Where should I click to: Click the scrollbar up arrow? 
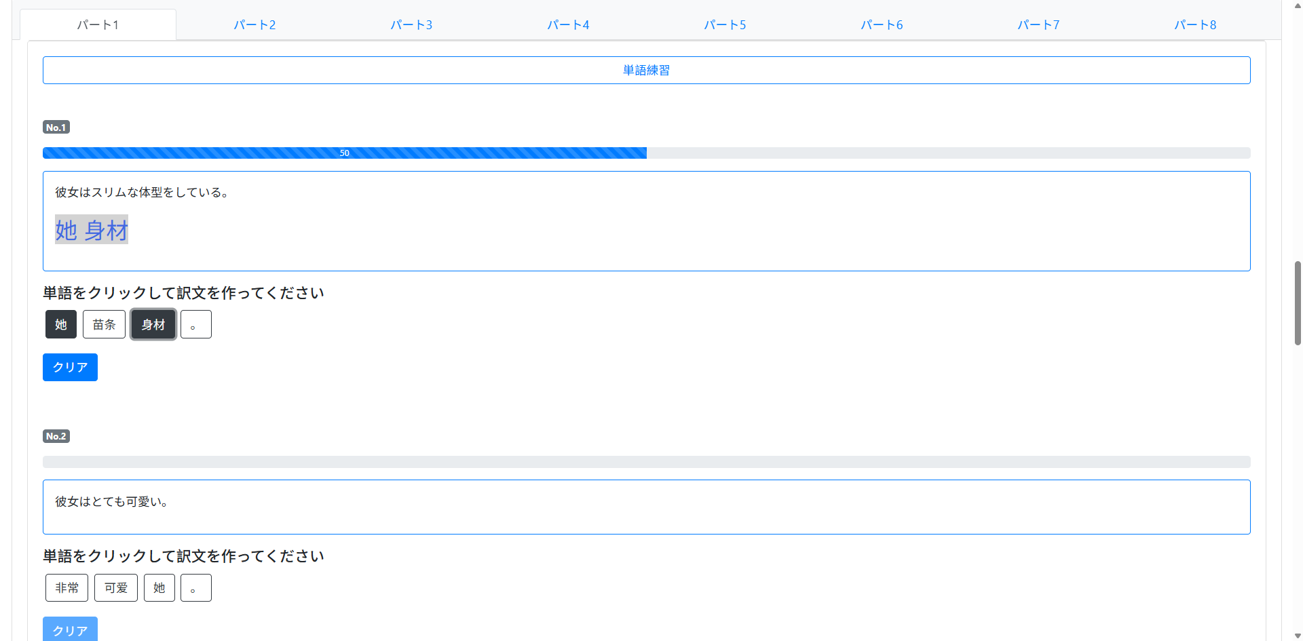(x=1298, y=5)
